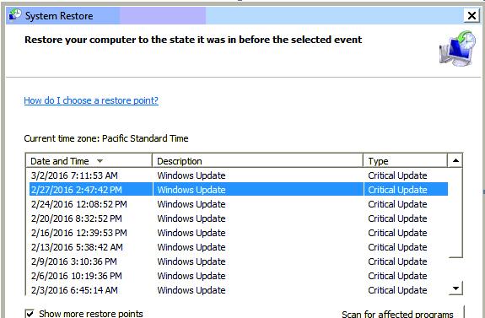The image size is (485, 318).
Task: Sort by the Type column header
Action: (x=405, y=161)
